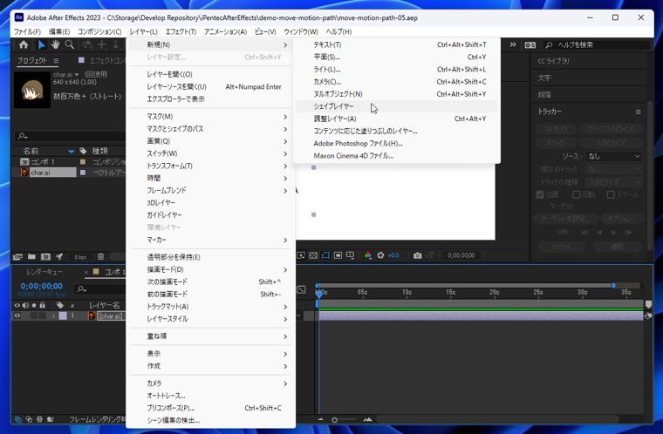Image resolution: width=663 pixels, height=434 pixels.
Task: Open the ソース dropdown in tracker
Action: pos(613,156)
